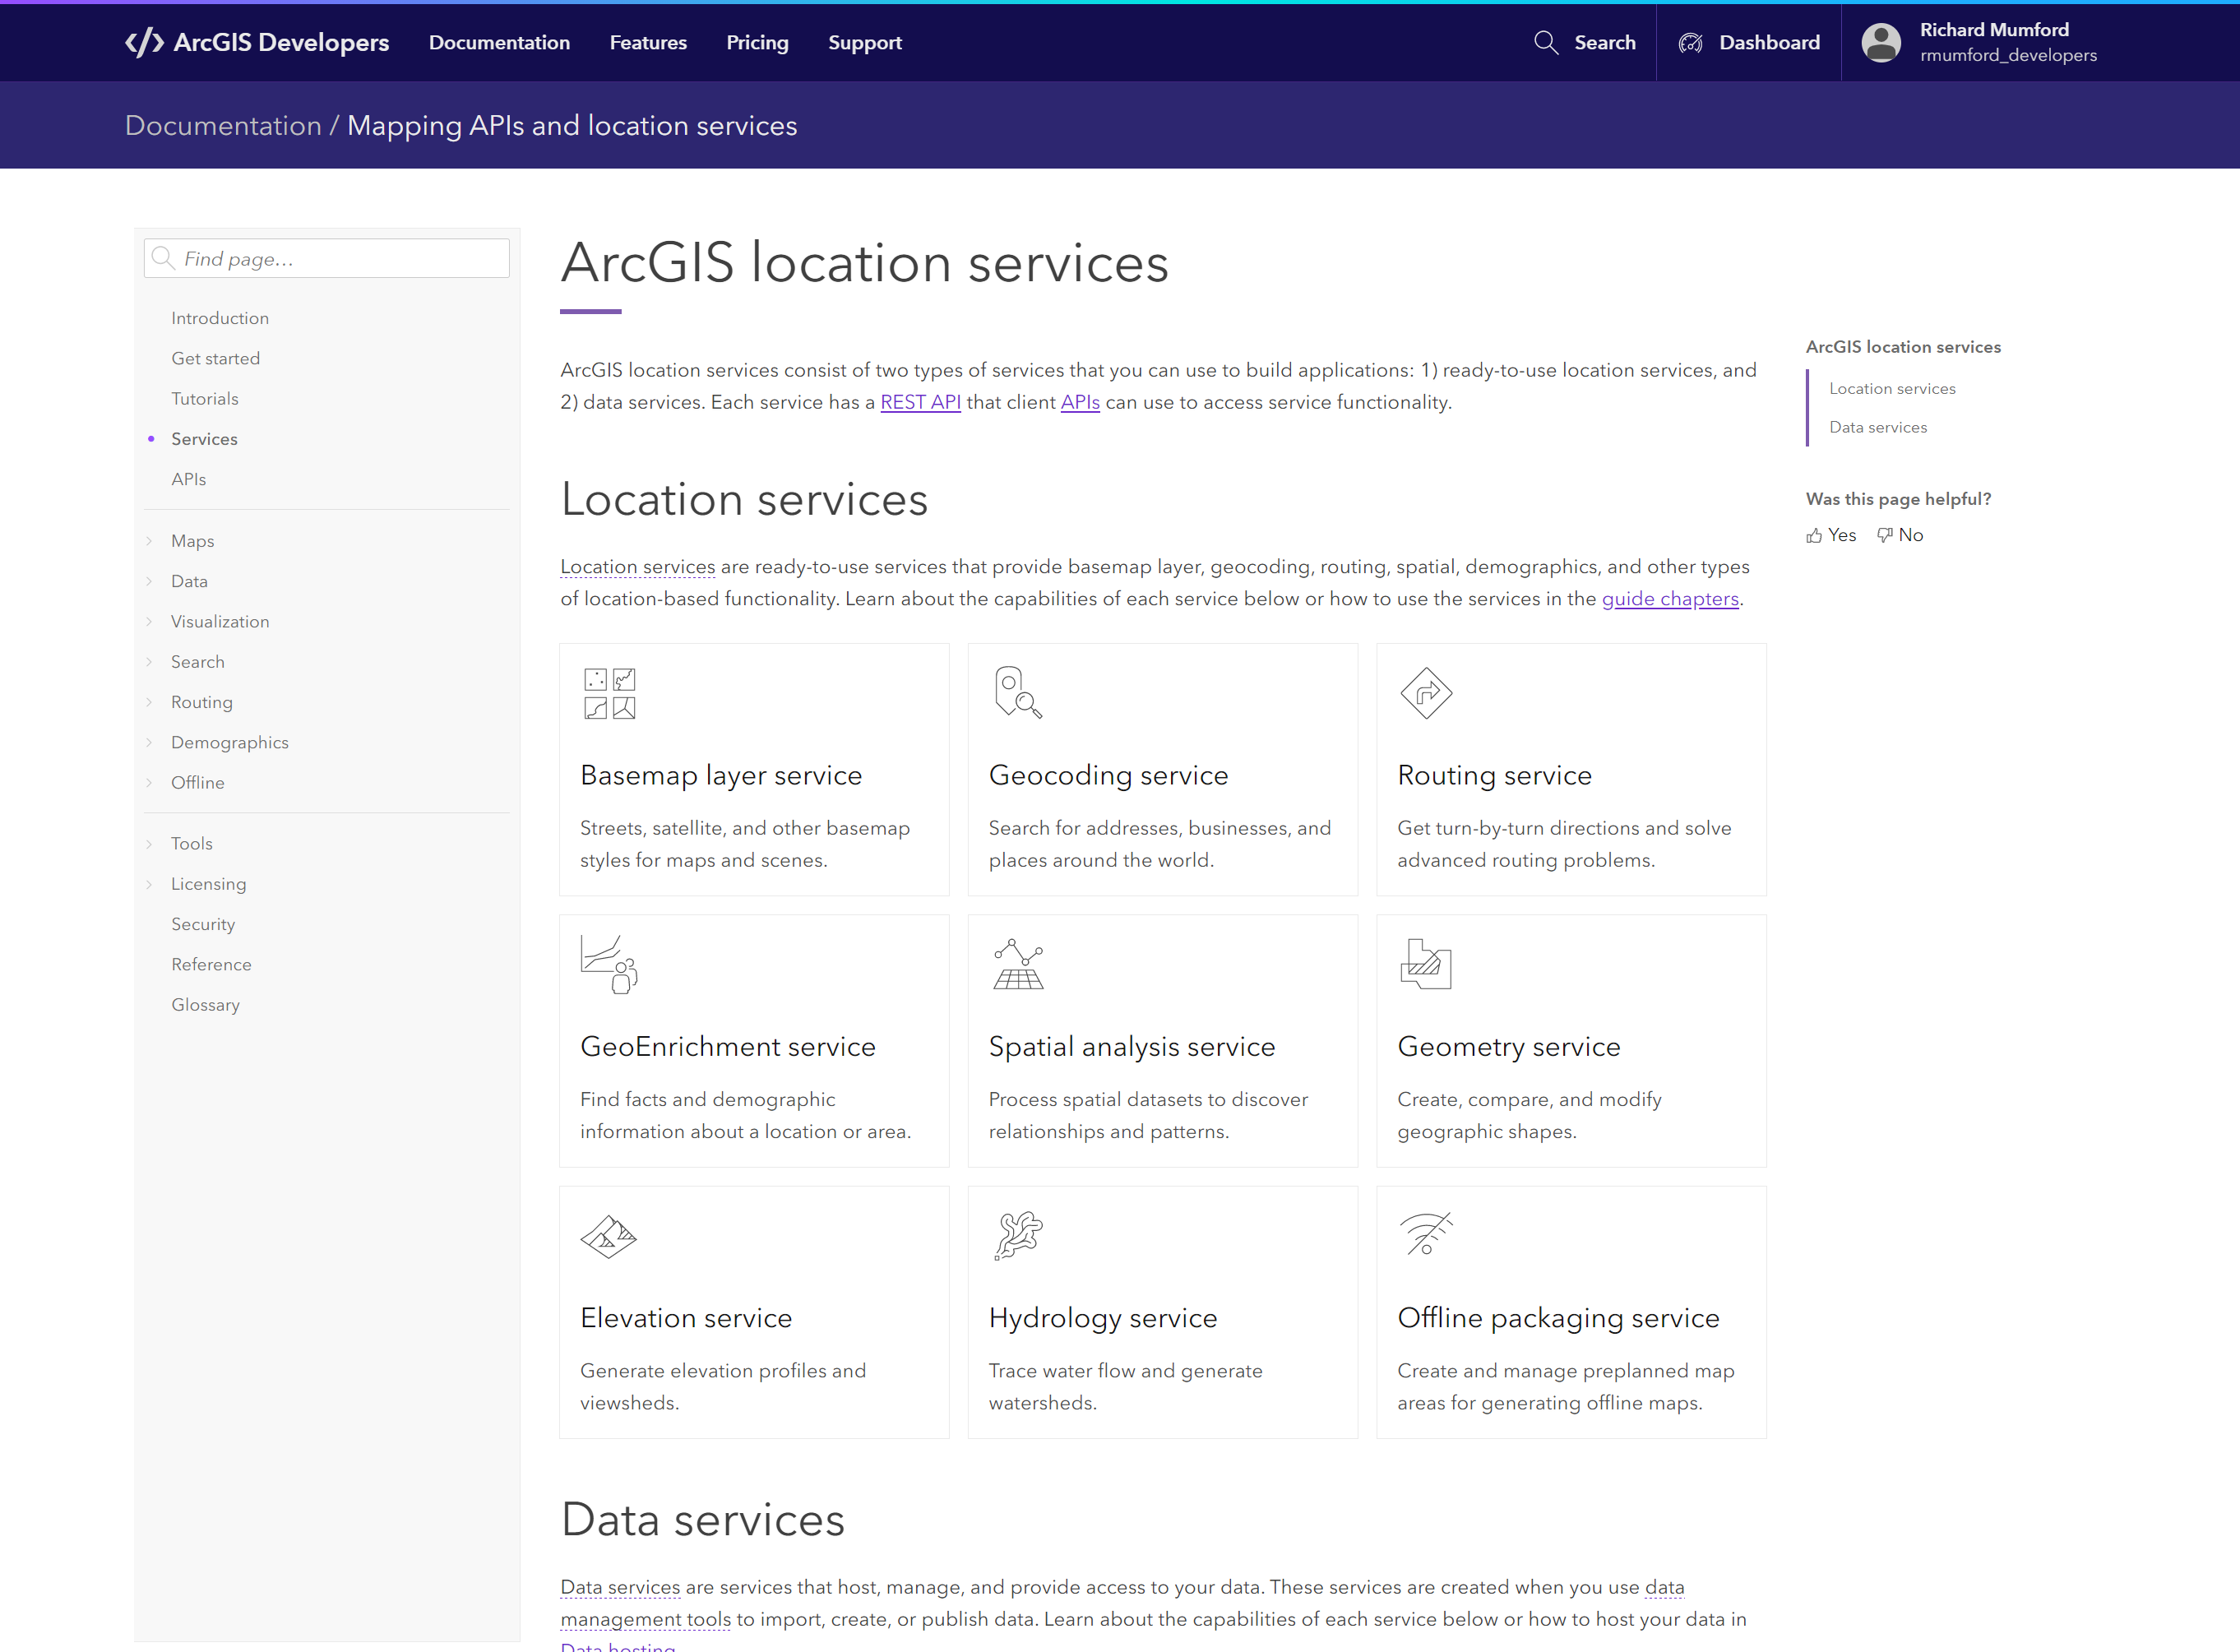Screen dimensions: 2240x1652
Task: Click the Geometry service shapes icon
Action: (1426, 964)
